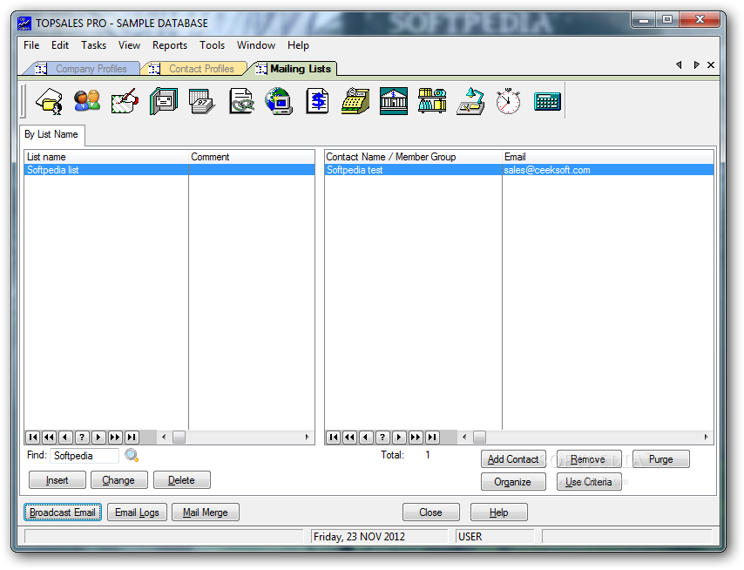Open the calendar pages toolbar icon

coord(202,101)
